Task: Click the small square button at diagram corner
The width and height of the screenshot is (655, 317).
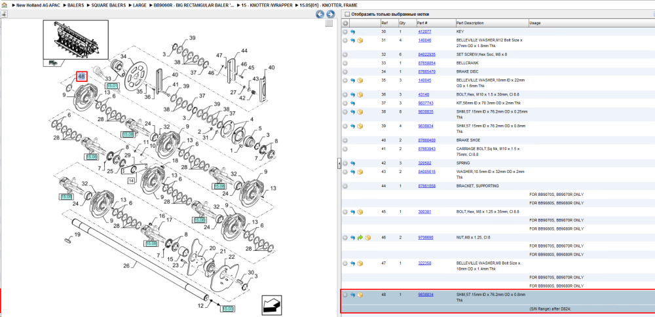Action: pos(329,24)
